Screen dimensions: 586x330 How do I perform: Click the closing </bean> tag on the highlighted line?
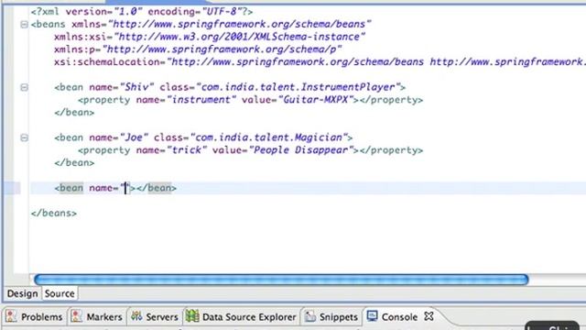(157, 188)
